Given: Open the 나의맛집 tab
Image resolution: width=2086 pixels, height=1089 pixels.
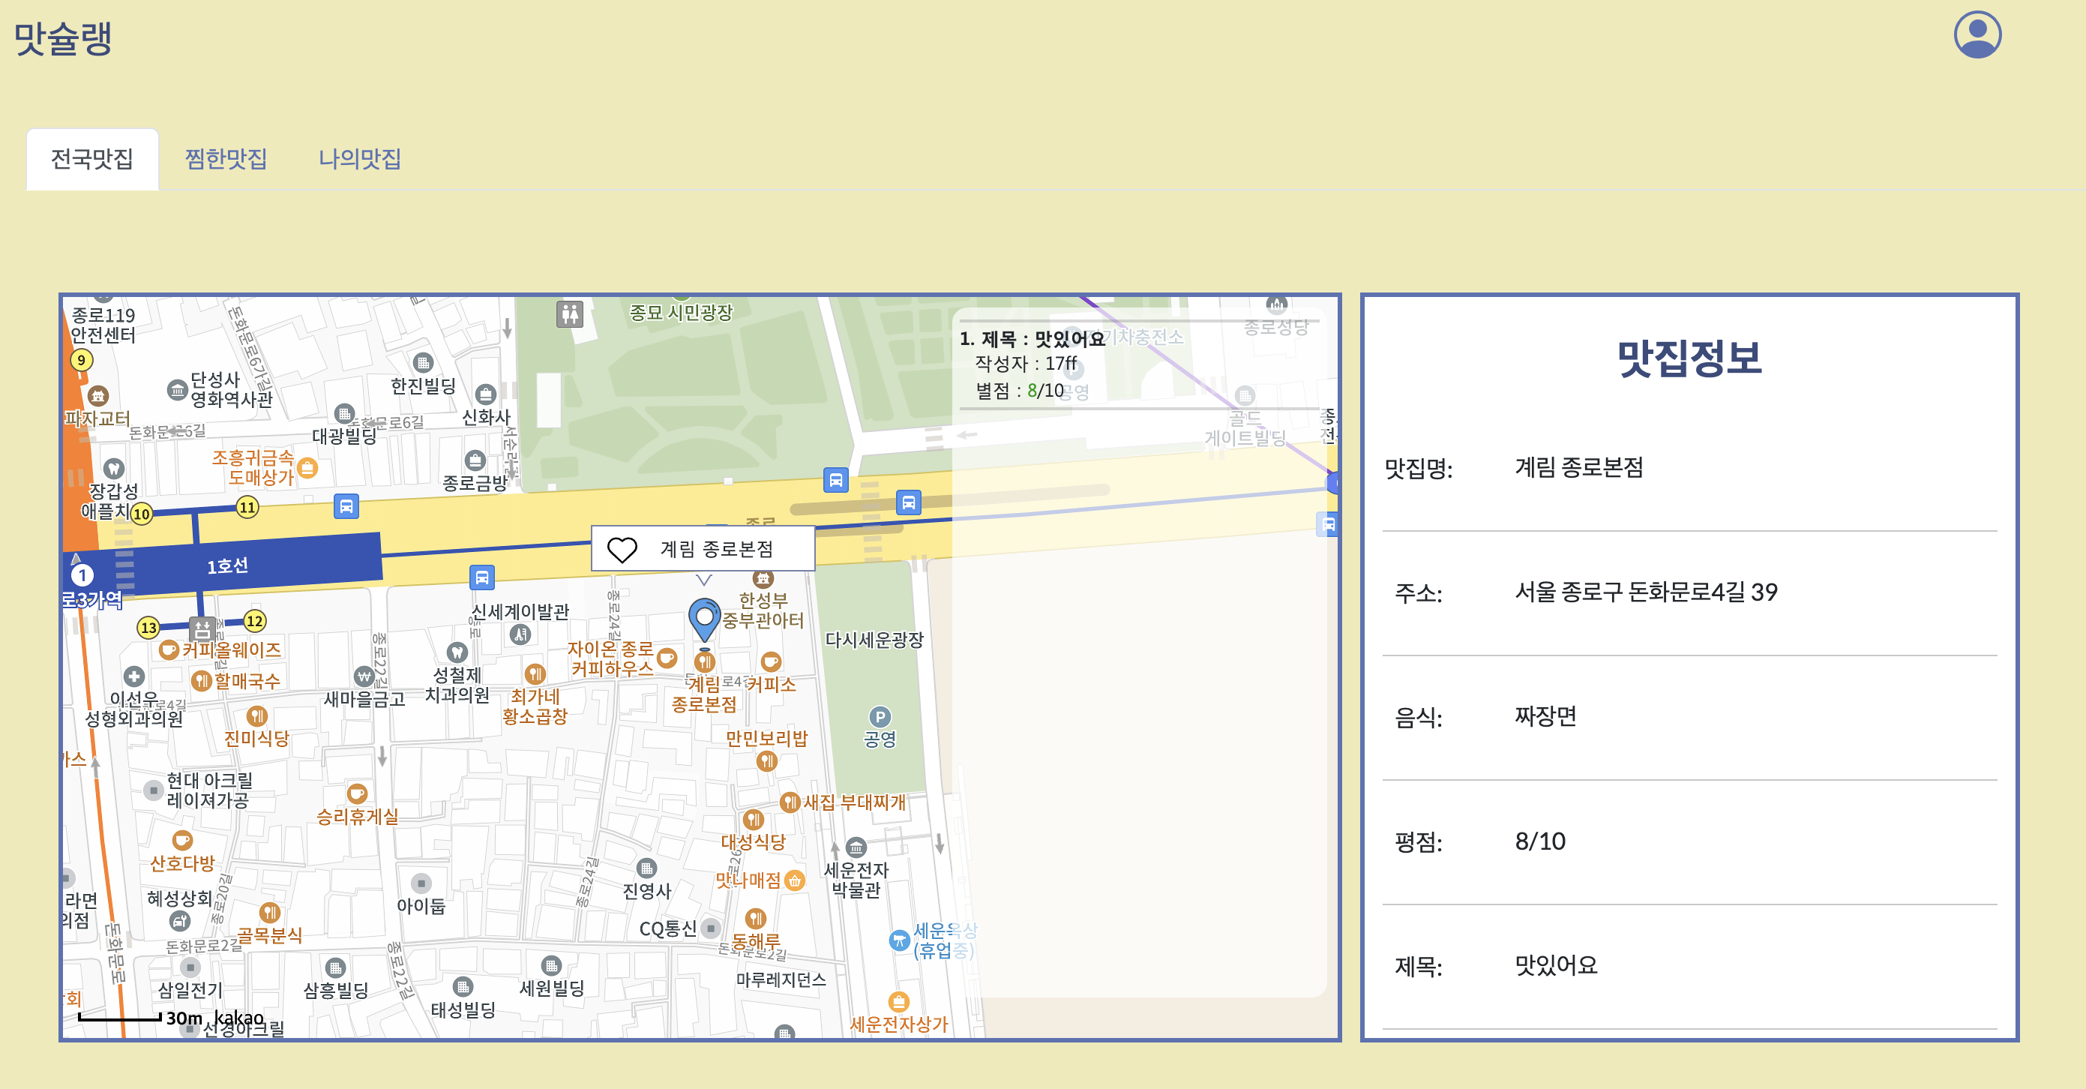Looking at the screenshot, I should coord(360,159).
